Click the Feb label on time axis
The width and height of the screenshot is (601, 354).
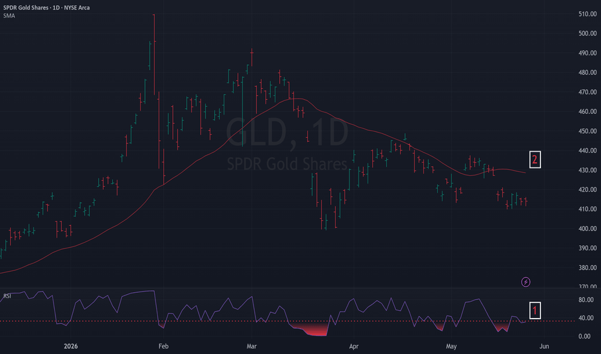[163, 346]
